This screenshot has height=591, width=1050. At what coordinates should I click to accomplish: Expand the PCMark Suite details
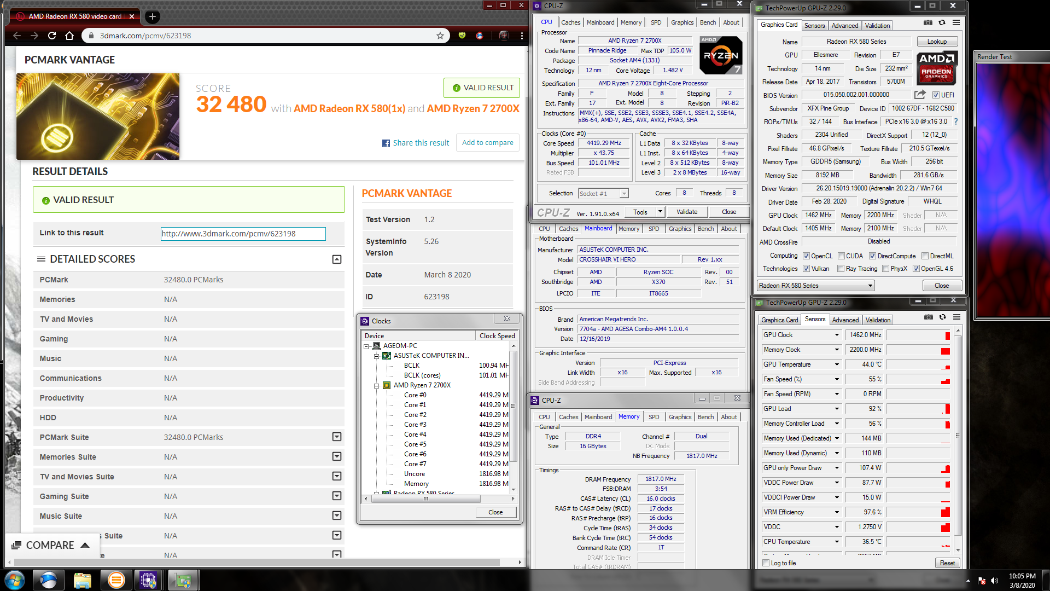coord(337,437)
